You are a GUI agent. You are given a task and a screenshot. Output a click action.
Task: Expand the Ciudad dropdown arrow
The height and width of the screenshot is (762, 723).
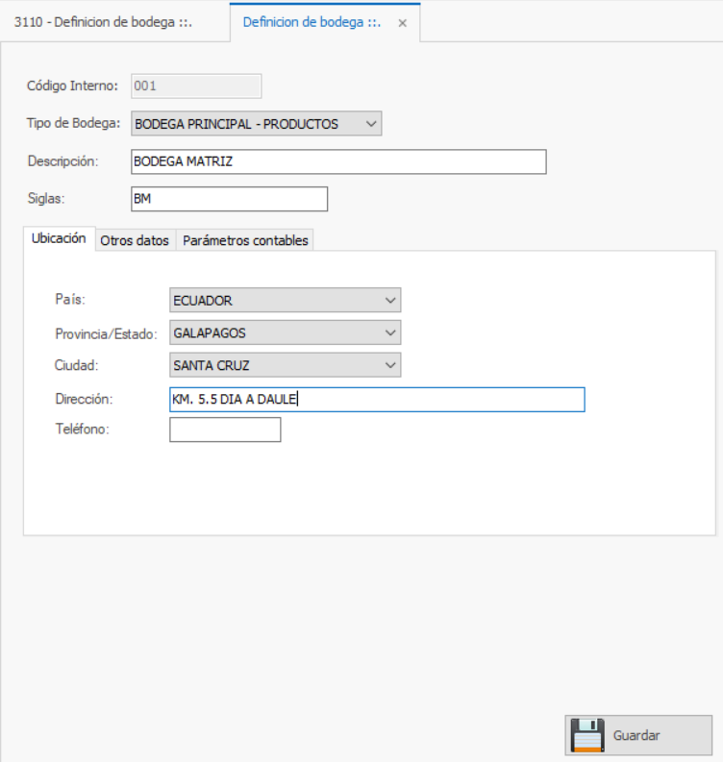[x=390, y=365]
